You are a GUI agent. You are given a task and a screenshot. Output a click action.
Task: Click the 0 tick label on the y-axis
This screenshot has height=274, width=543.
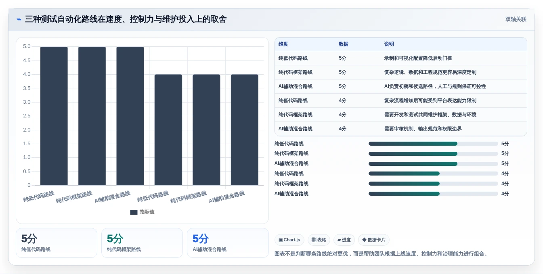pyautogui.click(x=29, y=186)
